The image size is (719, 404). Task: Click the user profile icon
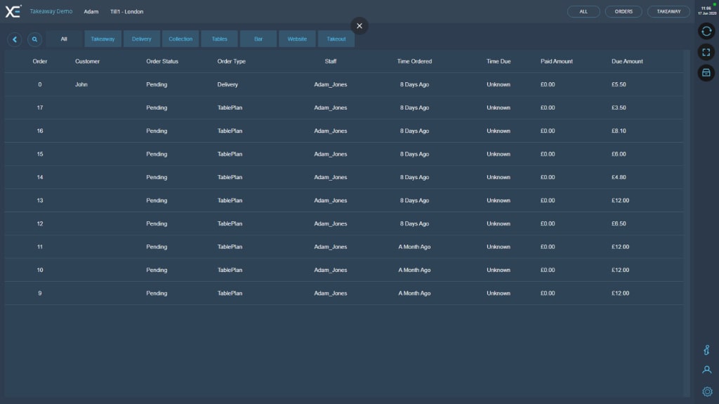pos(707,370)
